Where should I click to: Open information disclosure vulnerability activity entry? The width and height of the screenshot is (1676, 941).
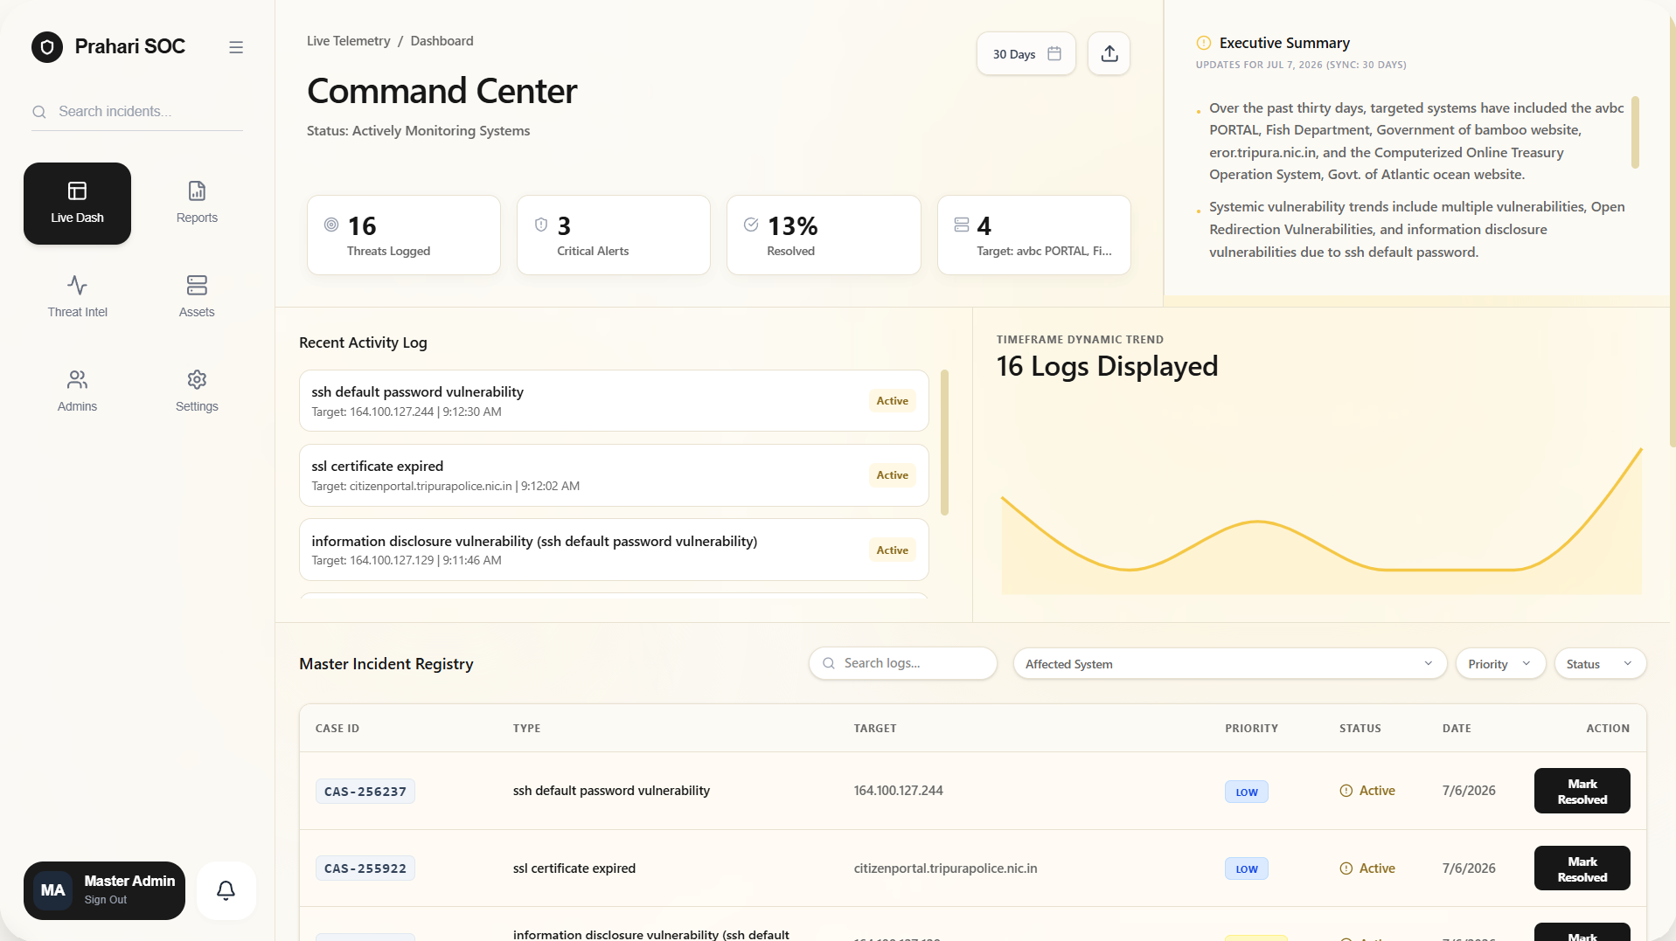click(614, 550)
